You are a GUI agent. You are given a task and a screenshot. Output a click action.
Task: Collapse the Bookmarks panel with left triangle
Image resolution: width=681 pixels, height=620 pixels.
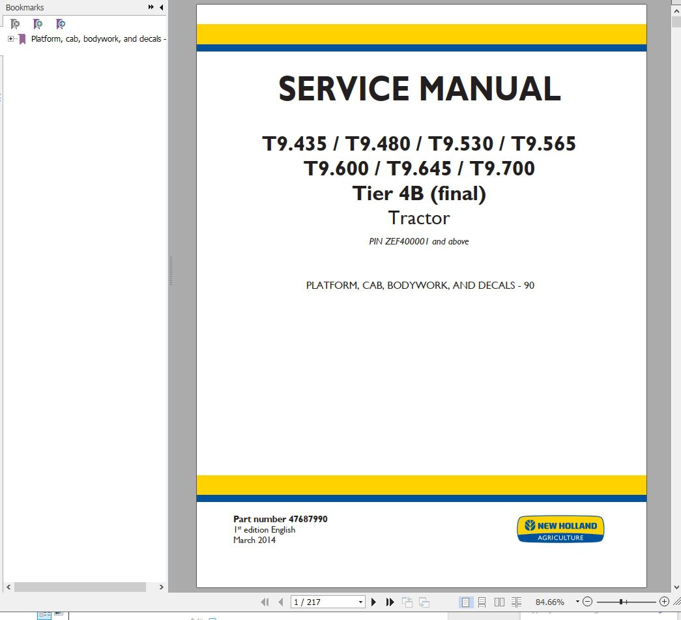pos(162,7)
